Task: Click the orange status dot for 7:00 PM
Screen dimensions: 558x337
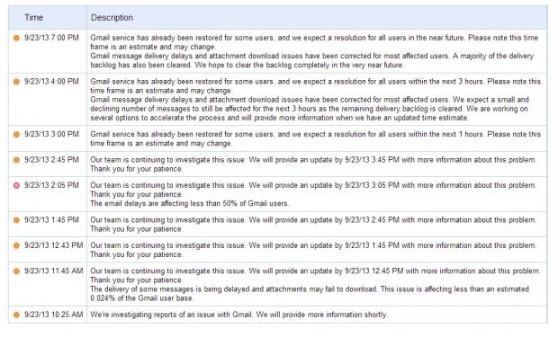Action: coord(16,38)
